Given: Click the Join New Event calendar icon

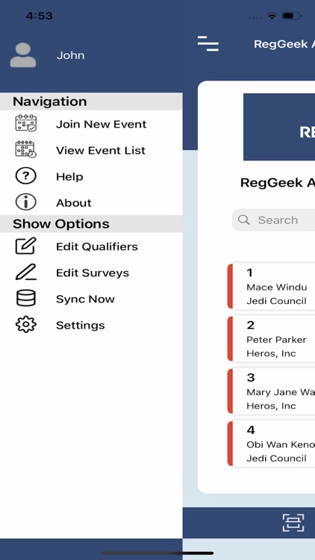Looking at the screenshot, I should click(25, 123).
